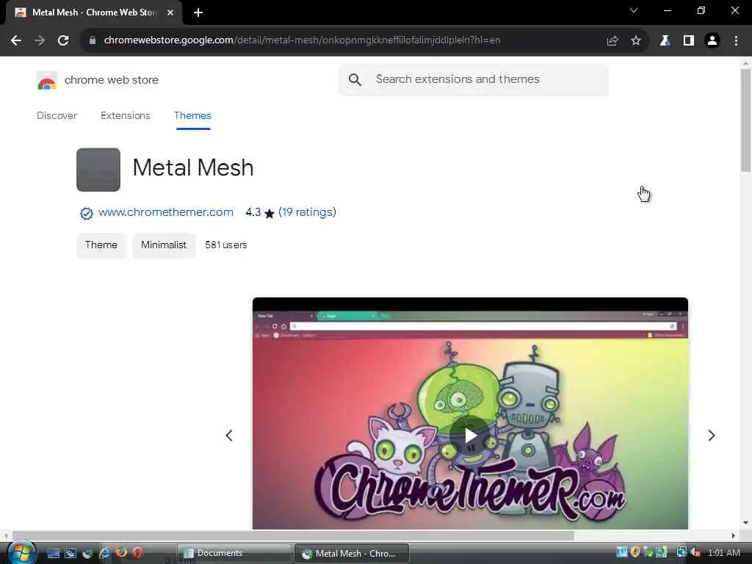Show the next preview slide
The height and width of the screenshot is (564, 752).
pyautogui.click(x=711, y=435)
